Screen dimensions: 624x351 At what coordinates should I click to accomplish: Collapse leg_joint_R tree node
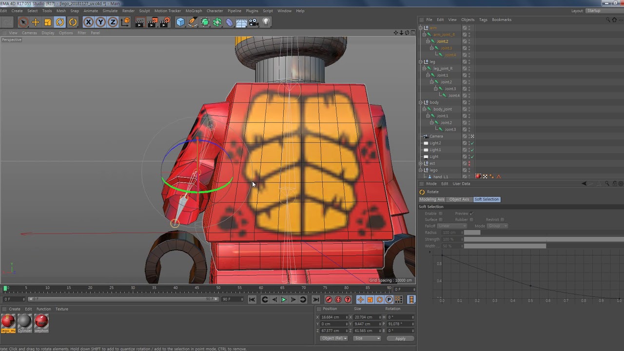424,68
